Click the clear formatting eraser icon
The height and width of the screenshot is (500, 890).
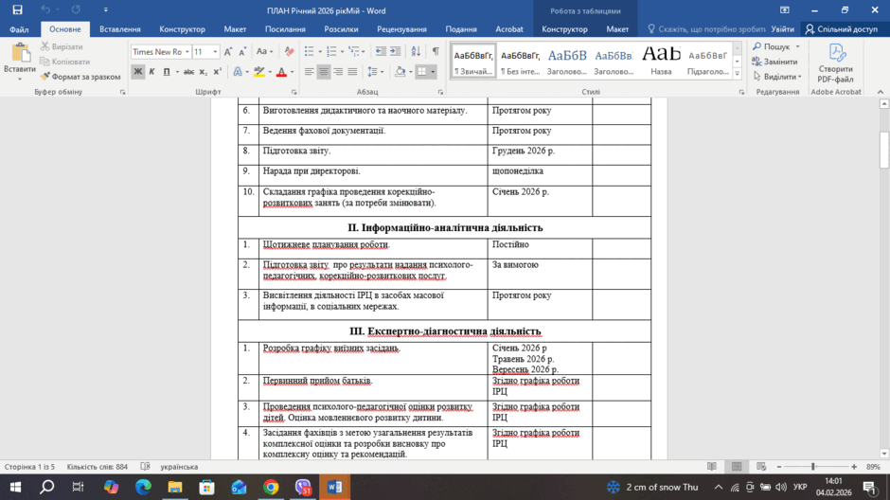click(x=290, y=52)
